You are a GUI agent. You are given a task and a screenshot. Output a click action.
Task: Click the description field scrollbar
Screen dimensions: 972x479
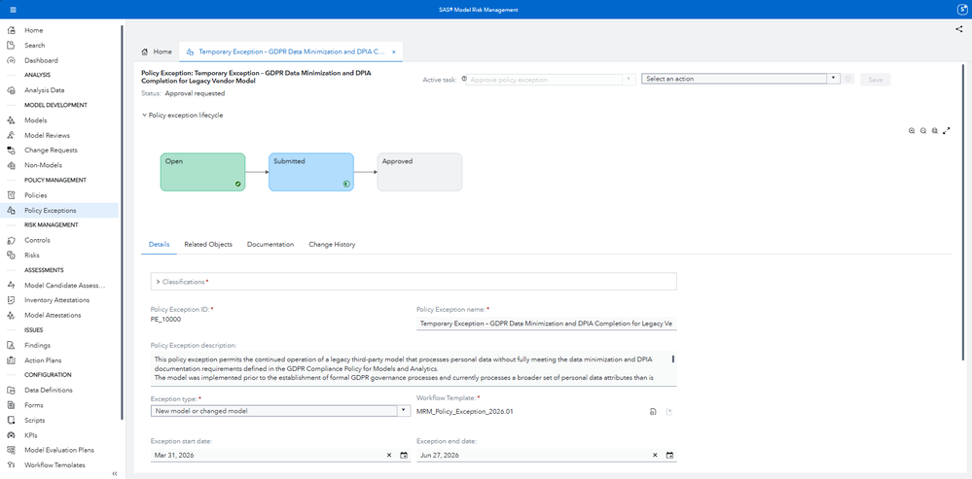click(672, 359)
